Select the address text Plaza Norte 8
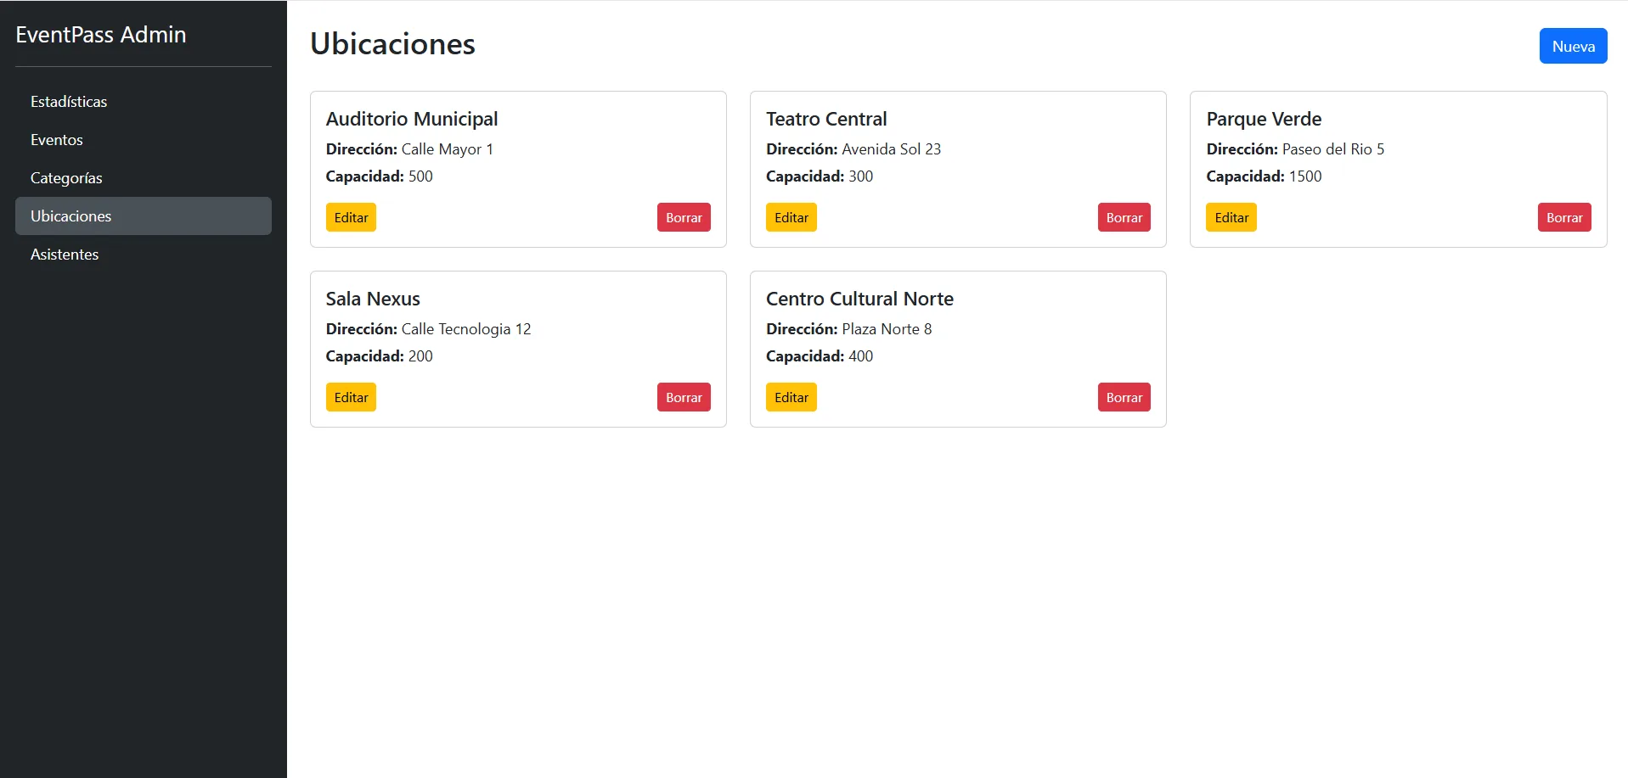 887,329
